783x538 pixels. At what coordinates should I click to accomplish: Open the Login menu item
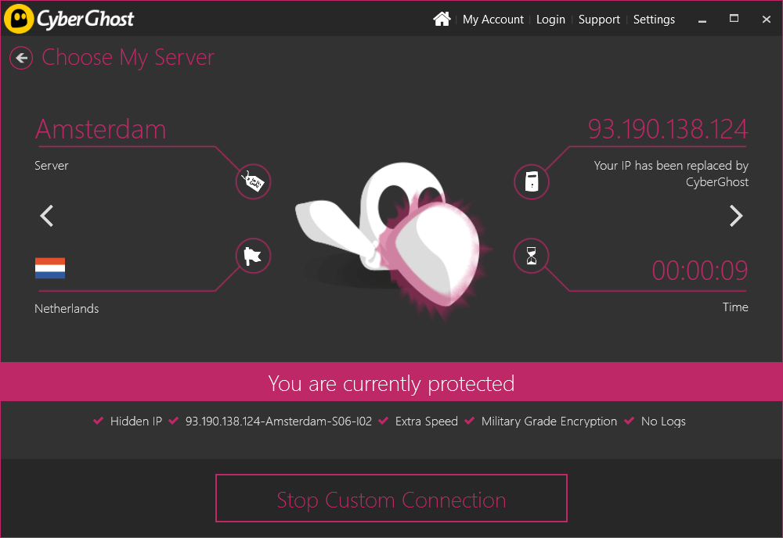point(550,20)
